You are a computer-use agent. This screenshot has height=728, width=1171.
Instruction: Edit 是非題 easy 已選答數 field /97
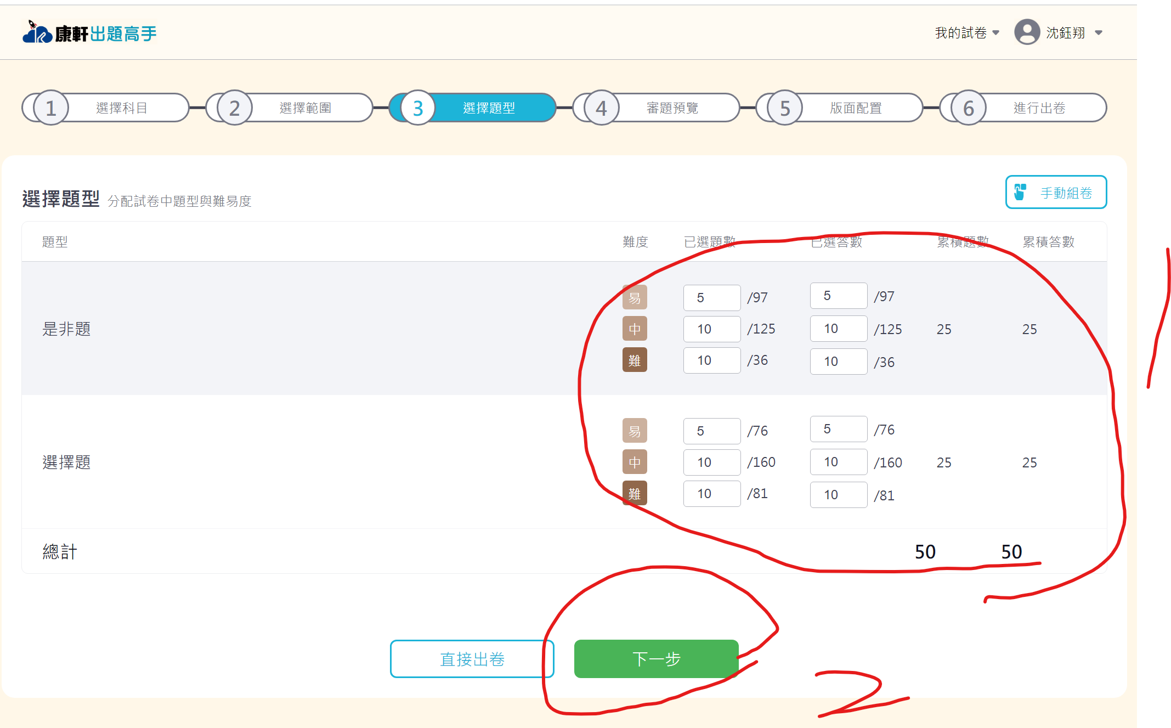point(839,296)
